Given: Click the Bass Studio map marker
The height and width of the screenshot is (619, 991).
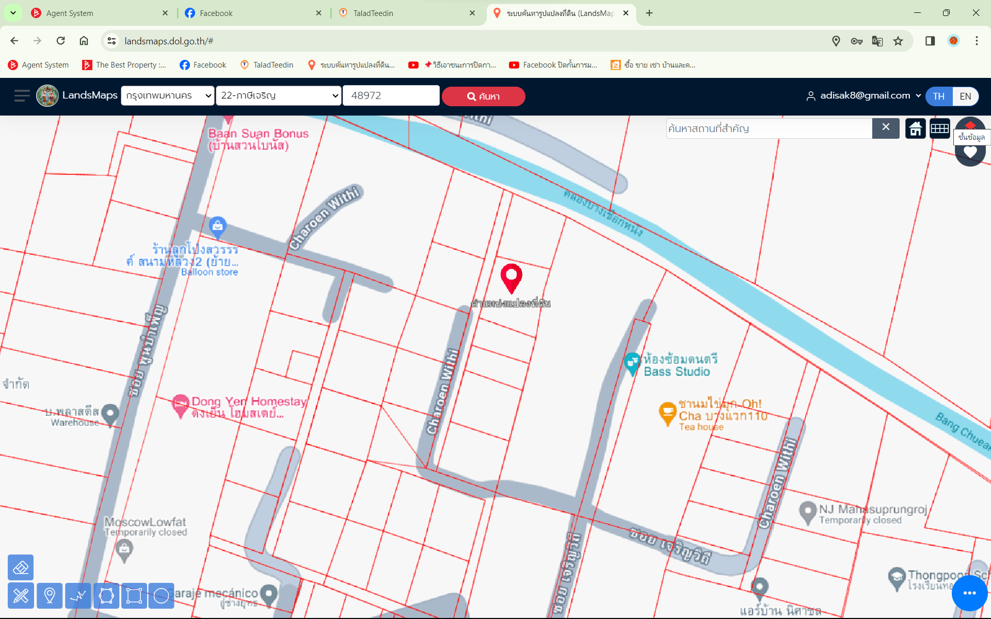Looking at the screenshot, I should (x=632, y=363).
